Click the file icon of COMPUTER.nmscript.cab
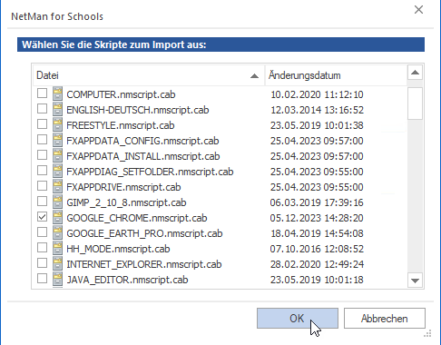Image resolution: width=441 pixels, height=345 pixels. pos(57,94)
